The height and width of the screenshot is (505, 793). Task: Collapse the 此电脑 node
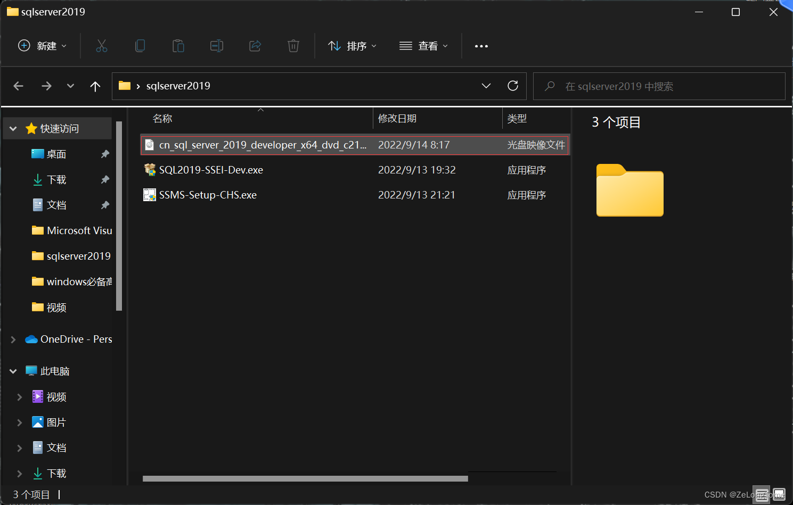[x=13, y=371]
